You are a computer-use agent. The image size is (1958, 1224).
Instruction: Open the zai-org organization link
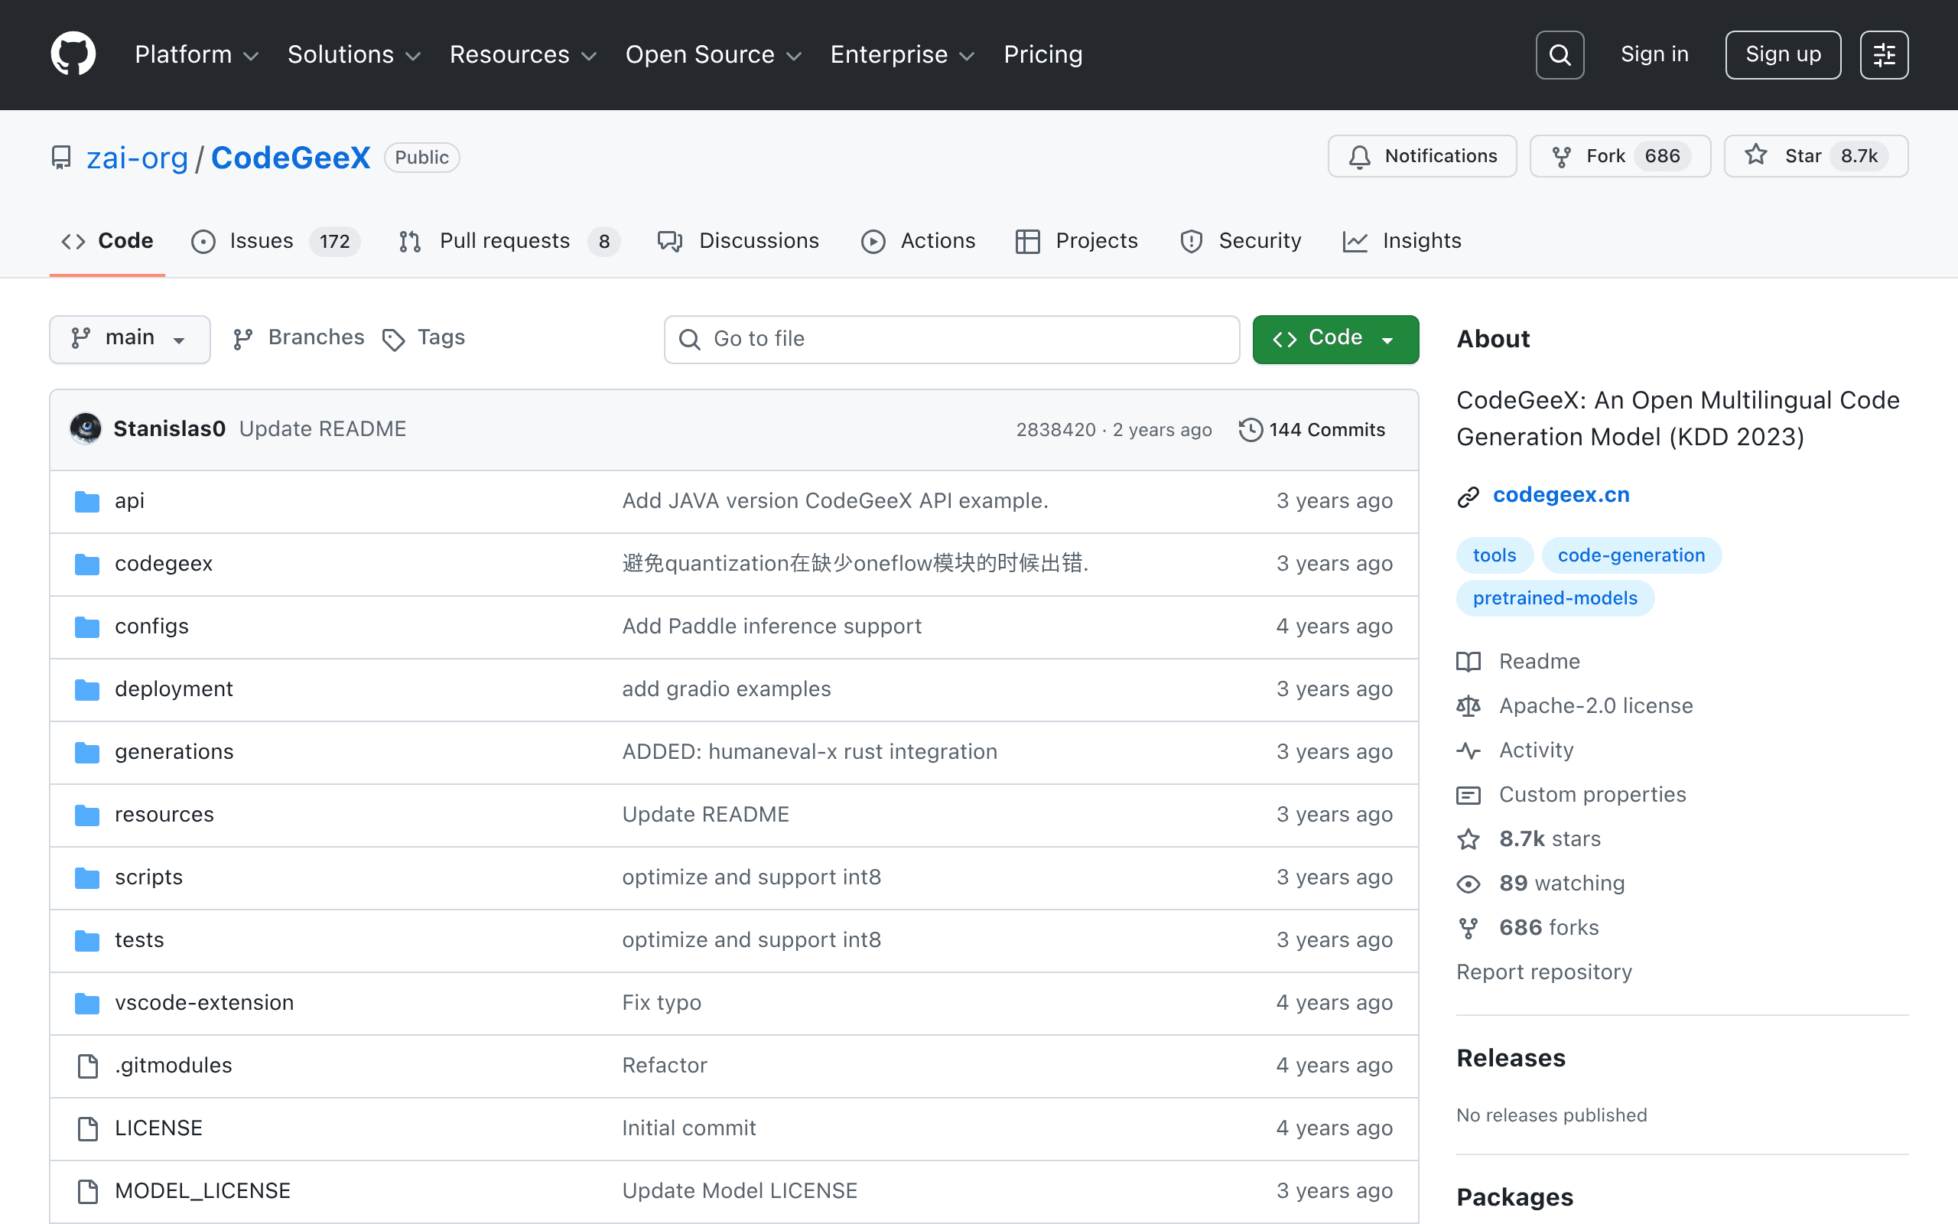click(x=138, y=158)
